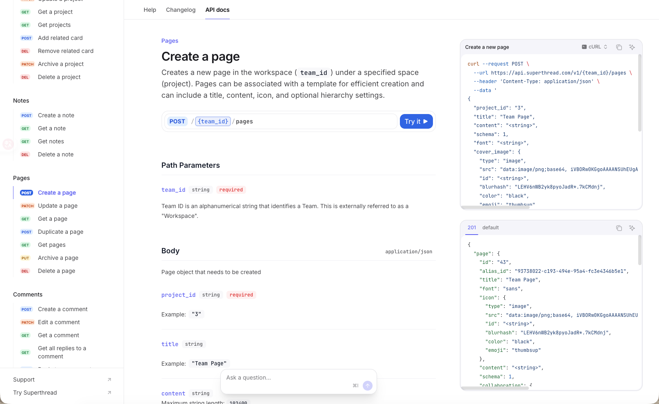This screenshot has height=404, width=659.
Task: Select the 201 response tab
Action: coord(472,228)
